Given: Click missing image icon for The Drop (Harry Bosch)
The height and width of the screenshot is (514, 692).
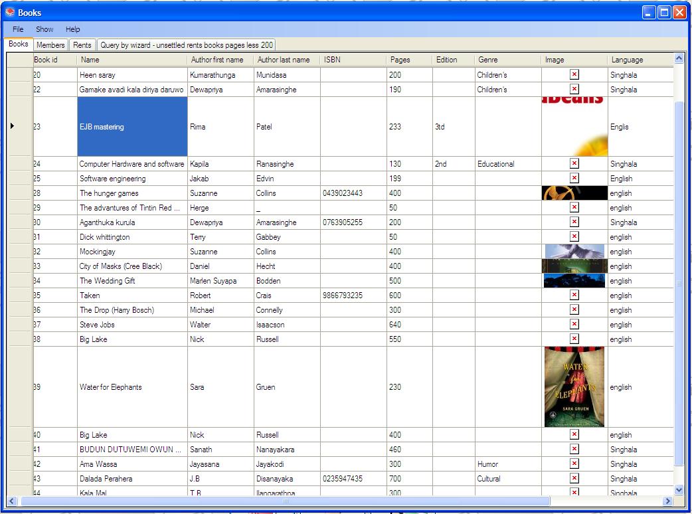Looking at the screenshot, I should pos(574,309).
